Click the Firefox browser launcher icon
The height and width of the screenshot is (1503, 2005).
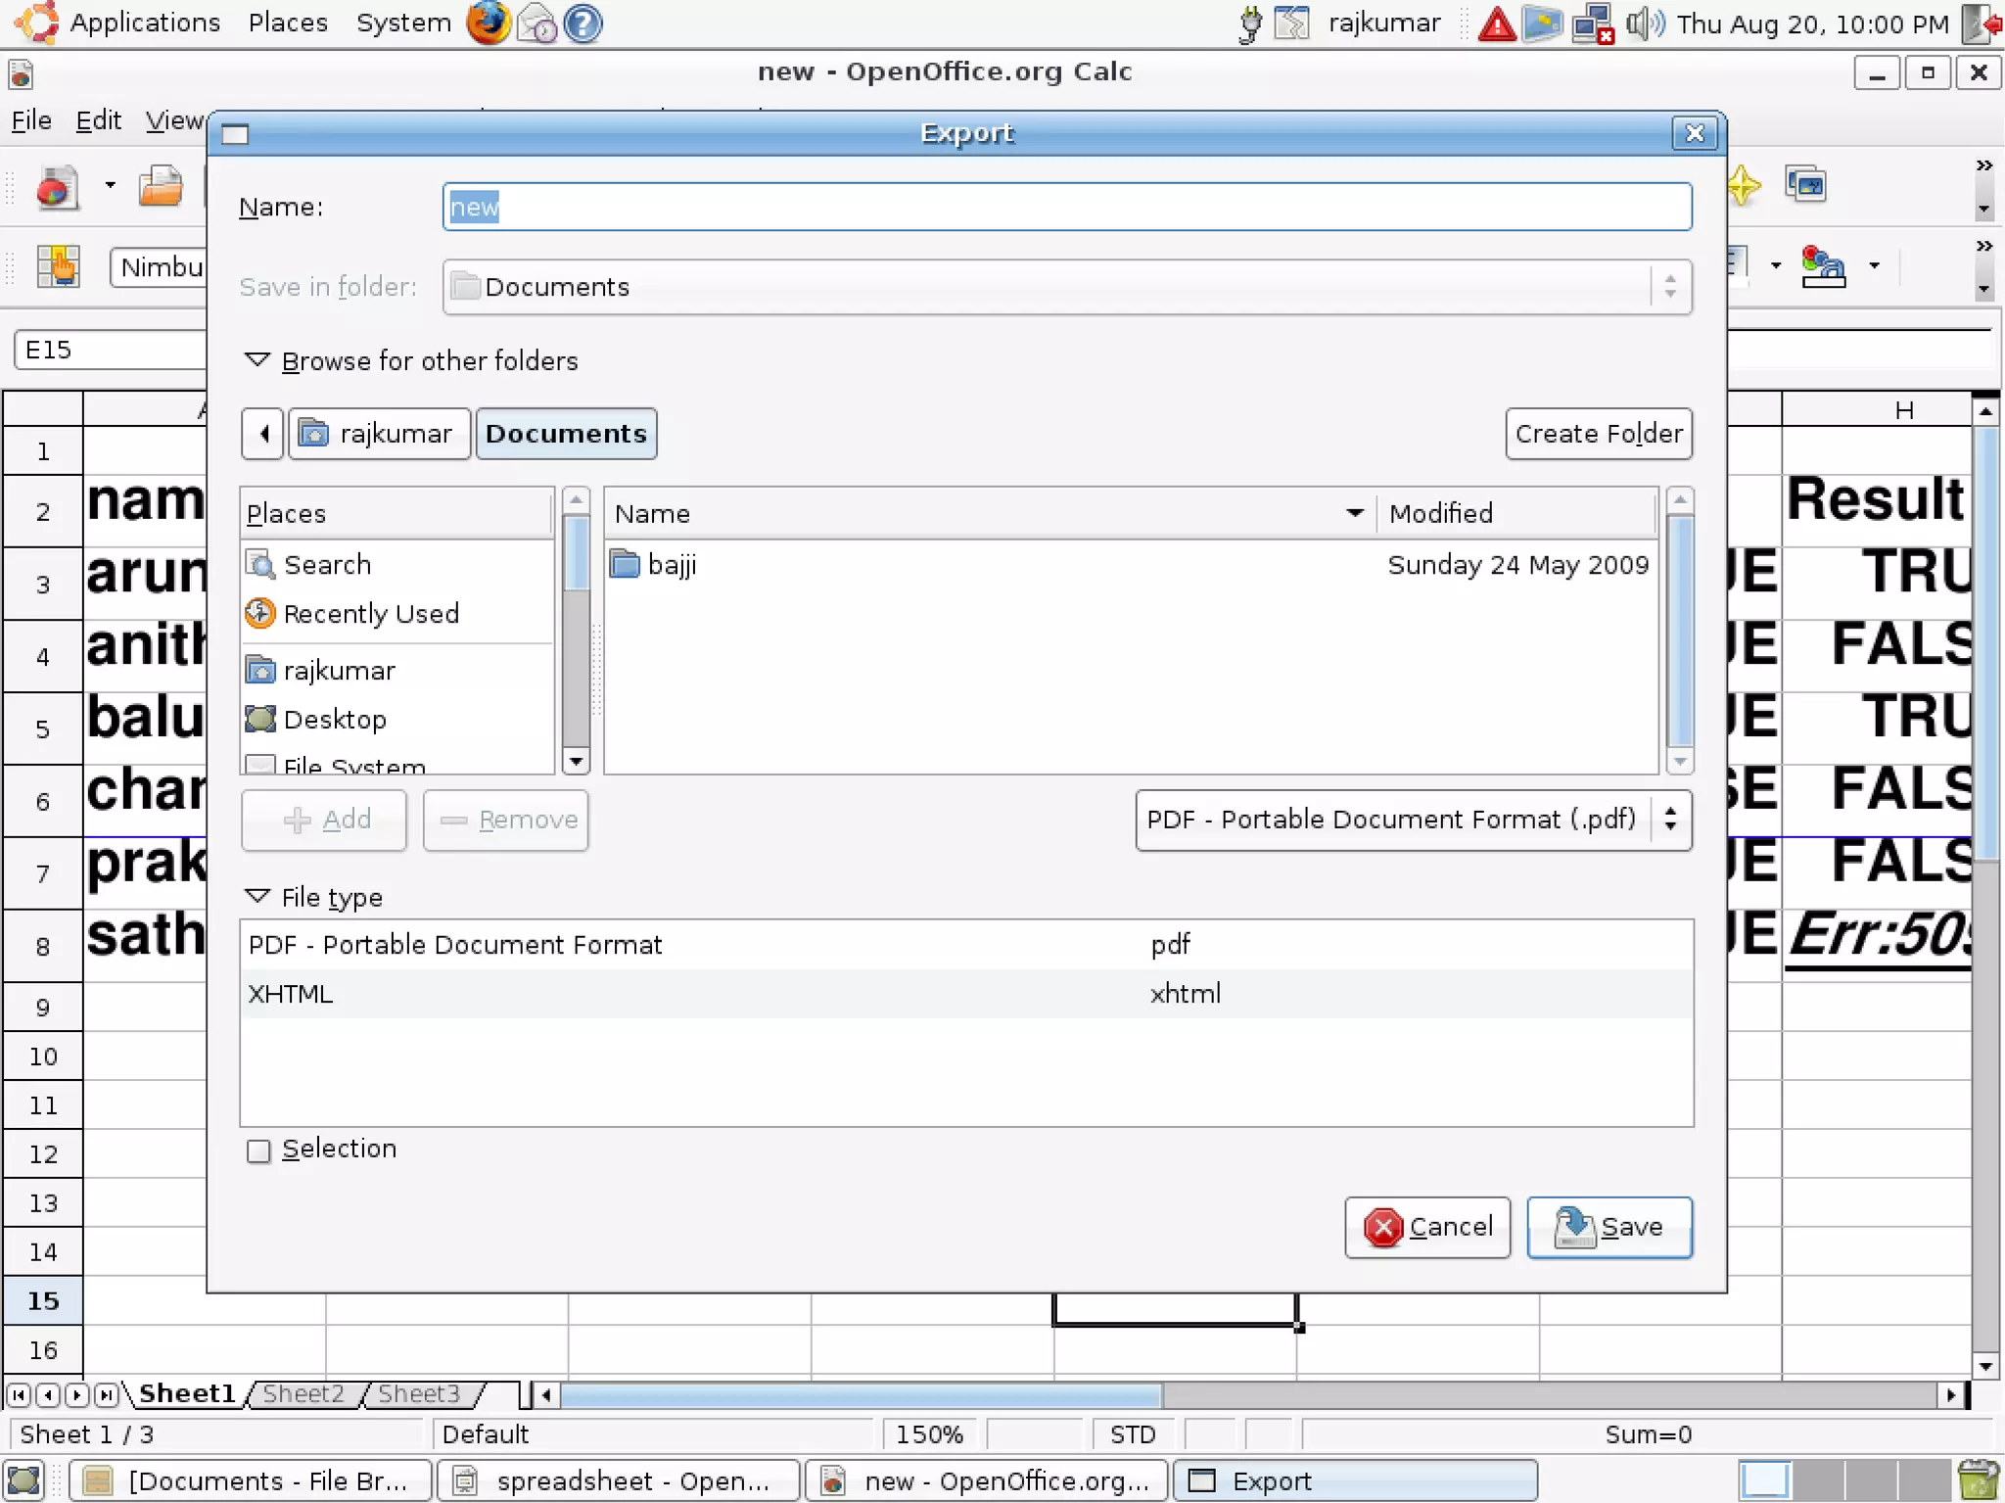pos(488,23)
